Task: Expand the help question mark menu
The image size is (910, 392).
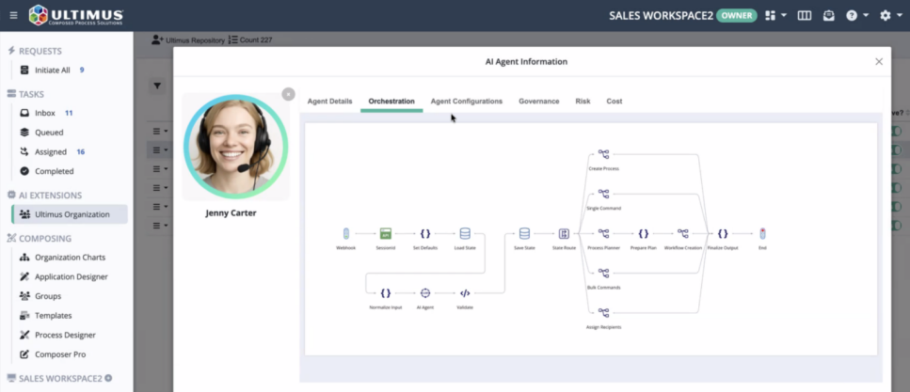Action: click(856, 16)
